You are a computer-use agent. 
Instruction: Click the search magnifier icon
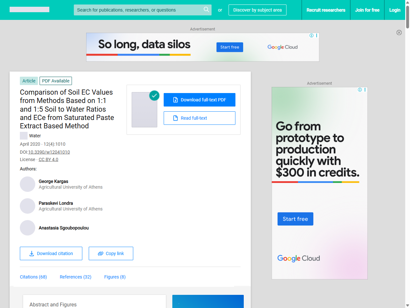[x=206, y=10]
